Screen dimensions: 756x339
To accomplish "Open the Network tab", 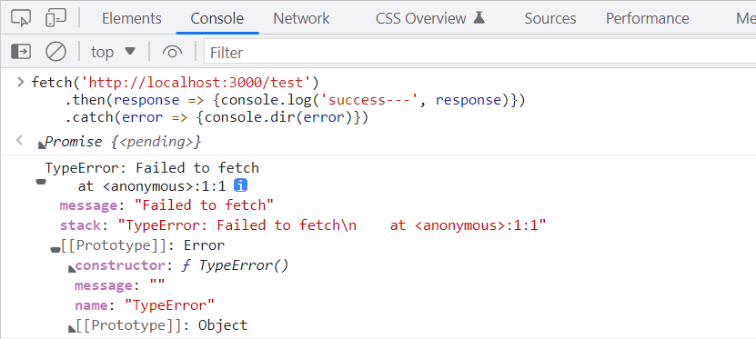I will click(x=301, y=18).
